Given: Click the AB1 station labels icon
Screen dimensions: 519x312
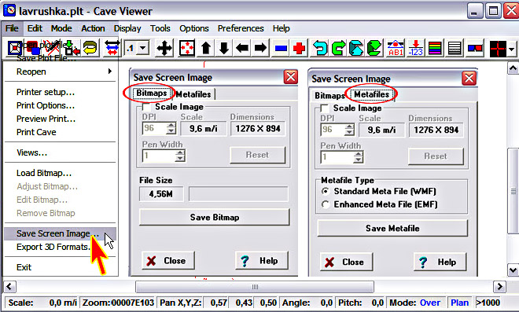Looking at the screenshot, I should pos(396,48).
